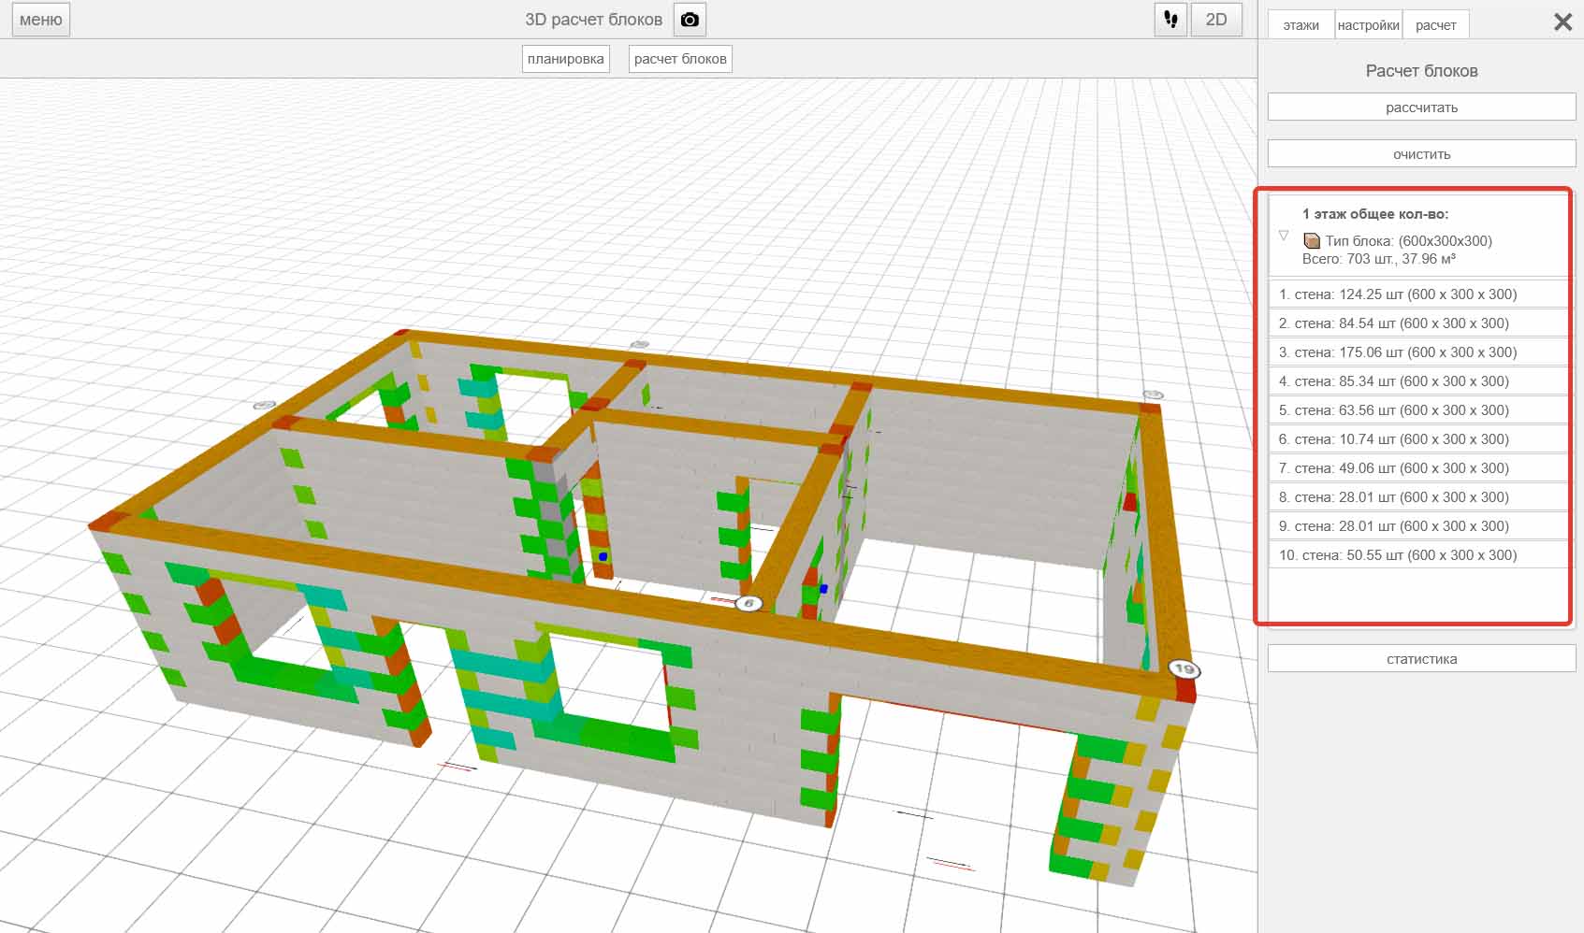Select marker 19 in the 3D view
Viewport: 1584px width, 933px height.
pyautogui.click(x=1184, y=668)
